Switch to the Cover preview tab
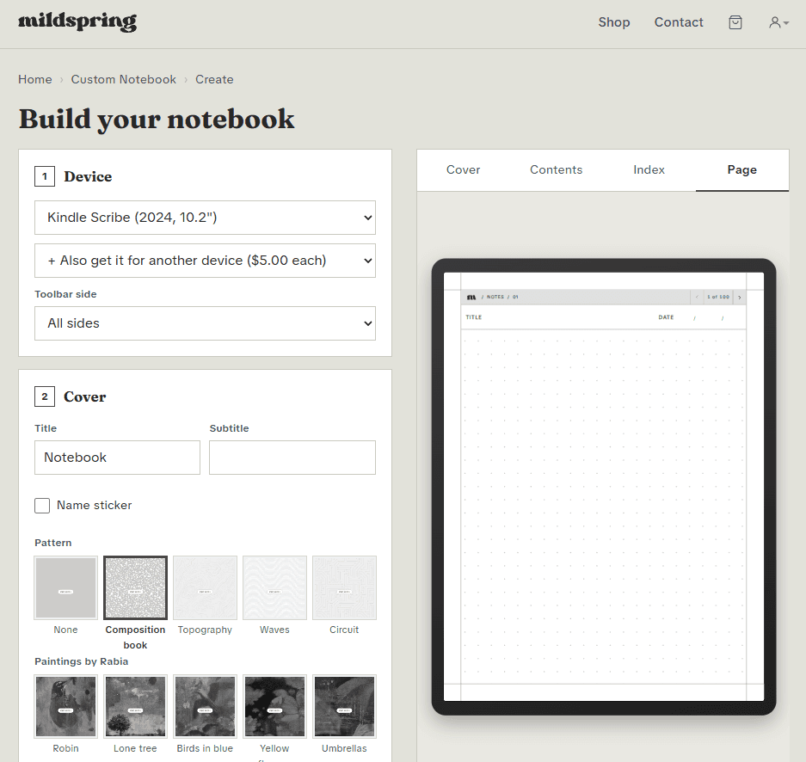The height and width of the screenshot is (762, 806). pos(463,170)
